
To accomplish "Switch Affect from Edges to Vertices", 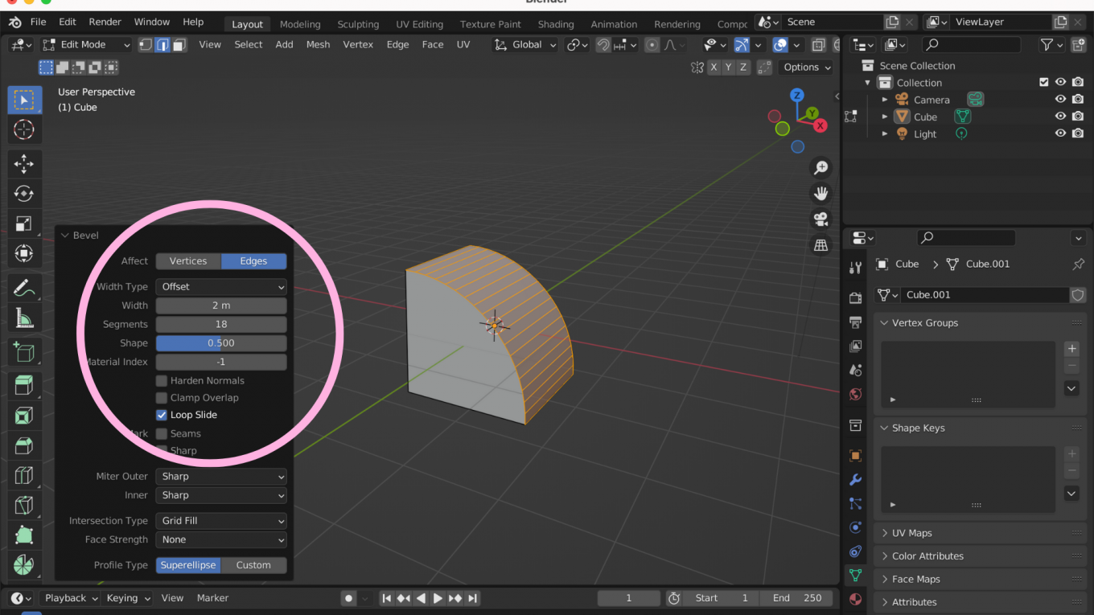I will [187, 260].
